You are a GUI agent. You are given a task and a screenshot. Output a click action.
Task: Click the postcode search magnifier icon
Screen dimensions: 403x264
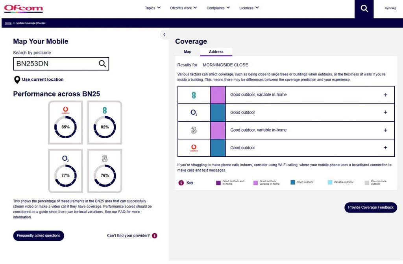pyautogui.click(x=102, y=64)
